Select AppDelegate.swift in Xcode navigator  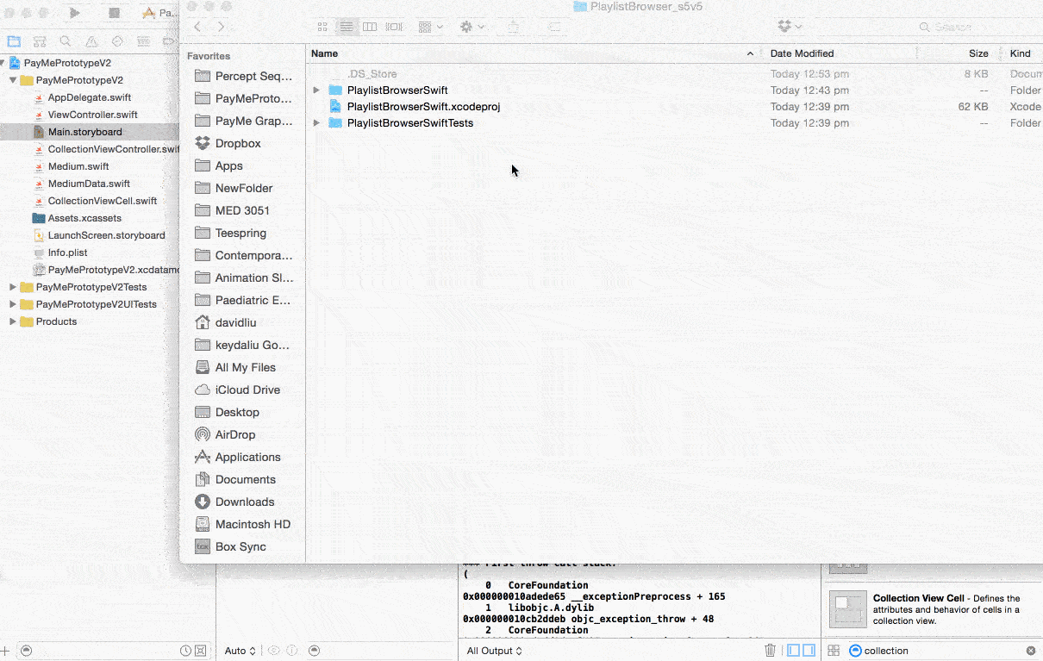pyautogui.click(x=90, y=97)
